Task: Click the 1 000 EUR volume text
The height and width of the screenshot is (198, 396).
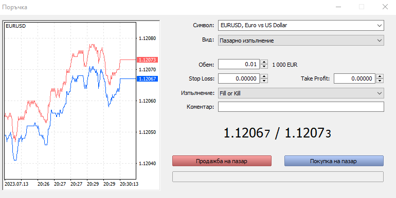Action: [284, 65]
